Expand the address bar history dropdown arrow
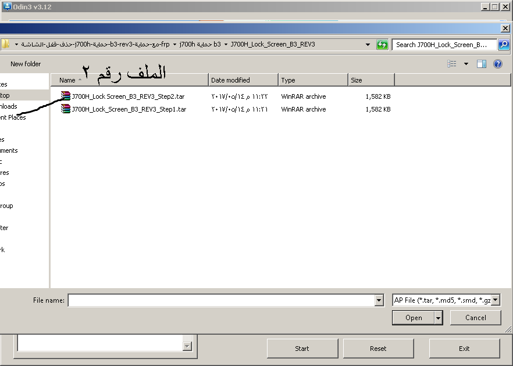 pyautogui.click(x=368, y=44)
